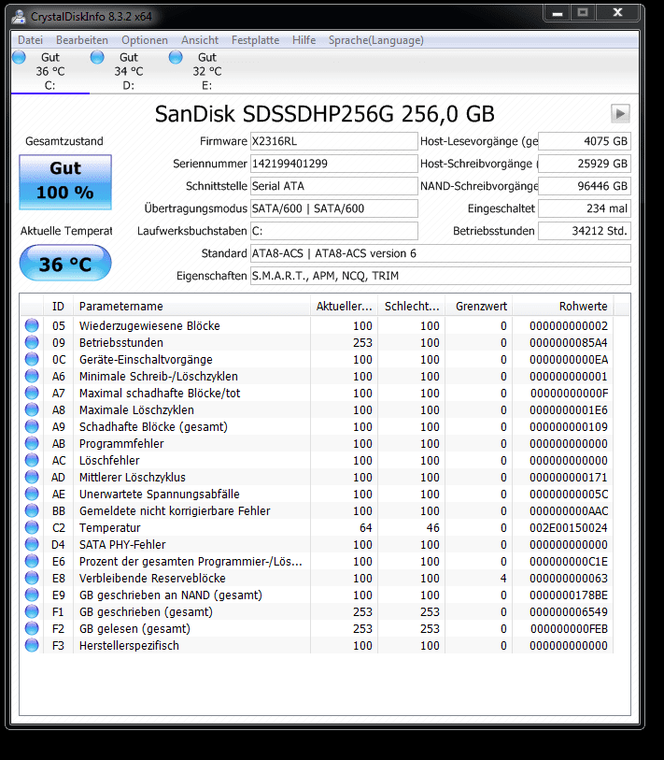Click the SanDisk SDSSDHP256G 256,0 GB title

click(x=324, y=114)
